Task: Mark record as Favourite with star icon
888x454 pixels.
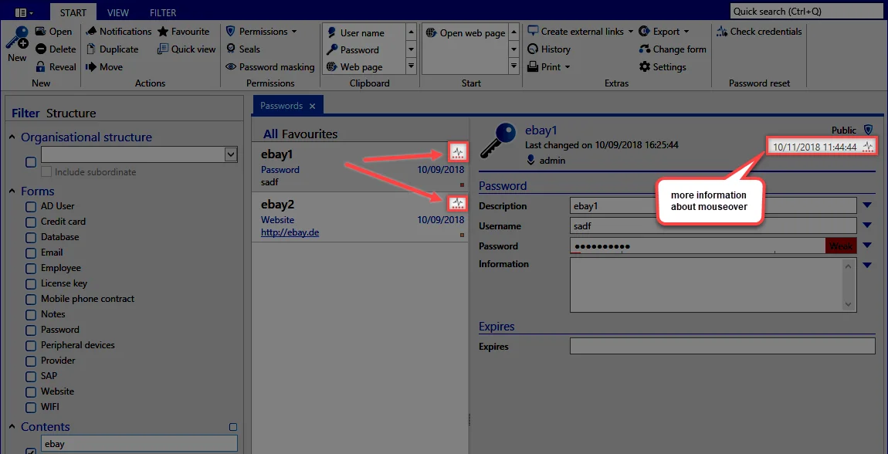Action: click(162, 32)
